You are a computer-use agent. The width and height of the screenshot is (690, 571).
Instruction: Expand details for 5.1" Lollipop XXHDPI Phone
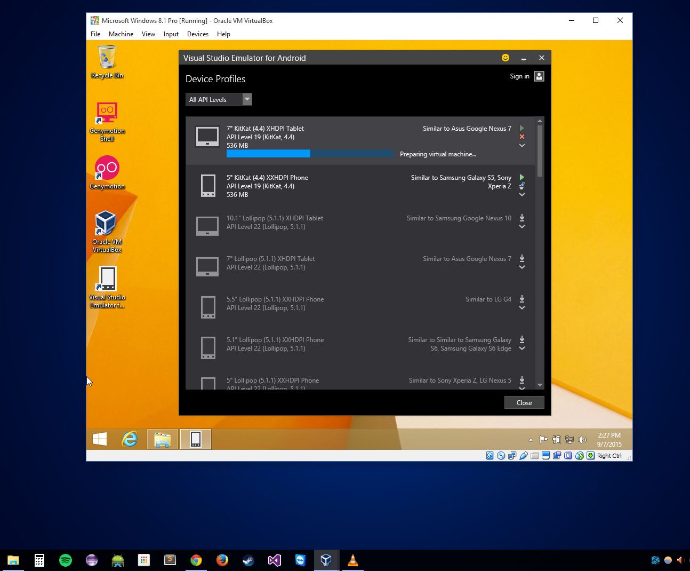tap(522, 348)
